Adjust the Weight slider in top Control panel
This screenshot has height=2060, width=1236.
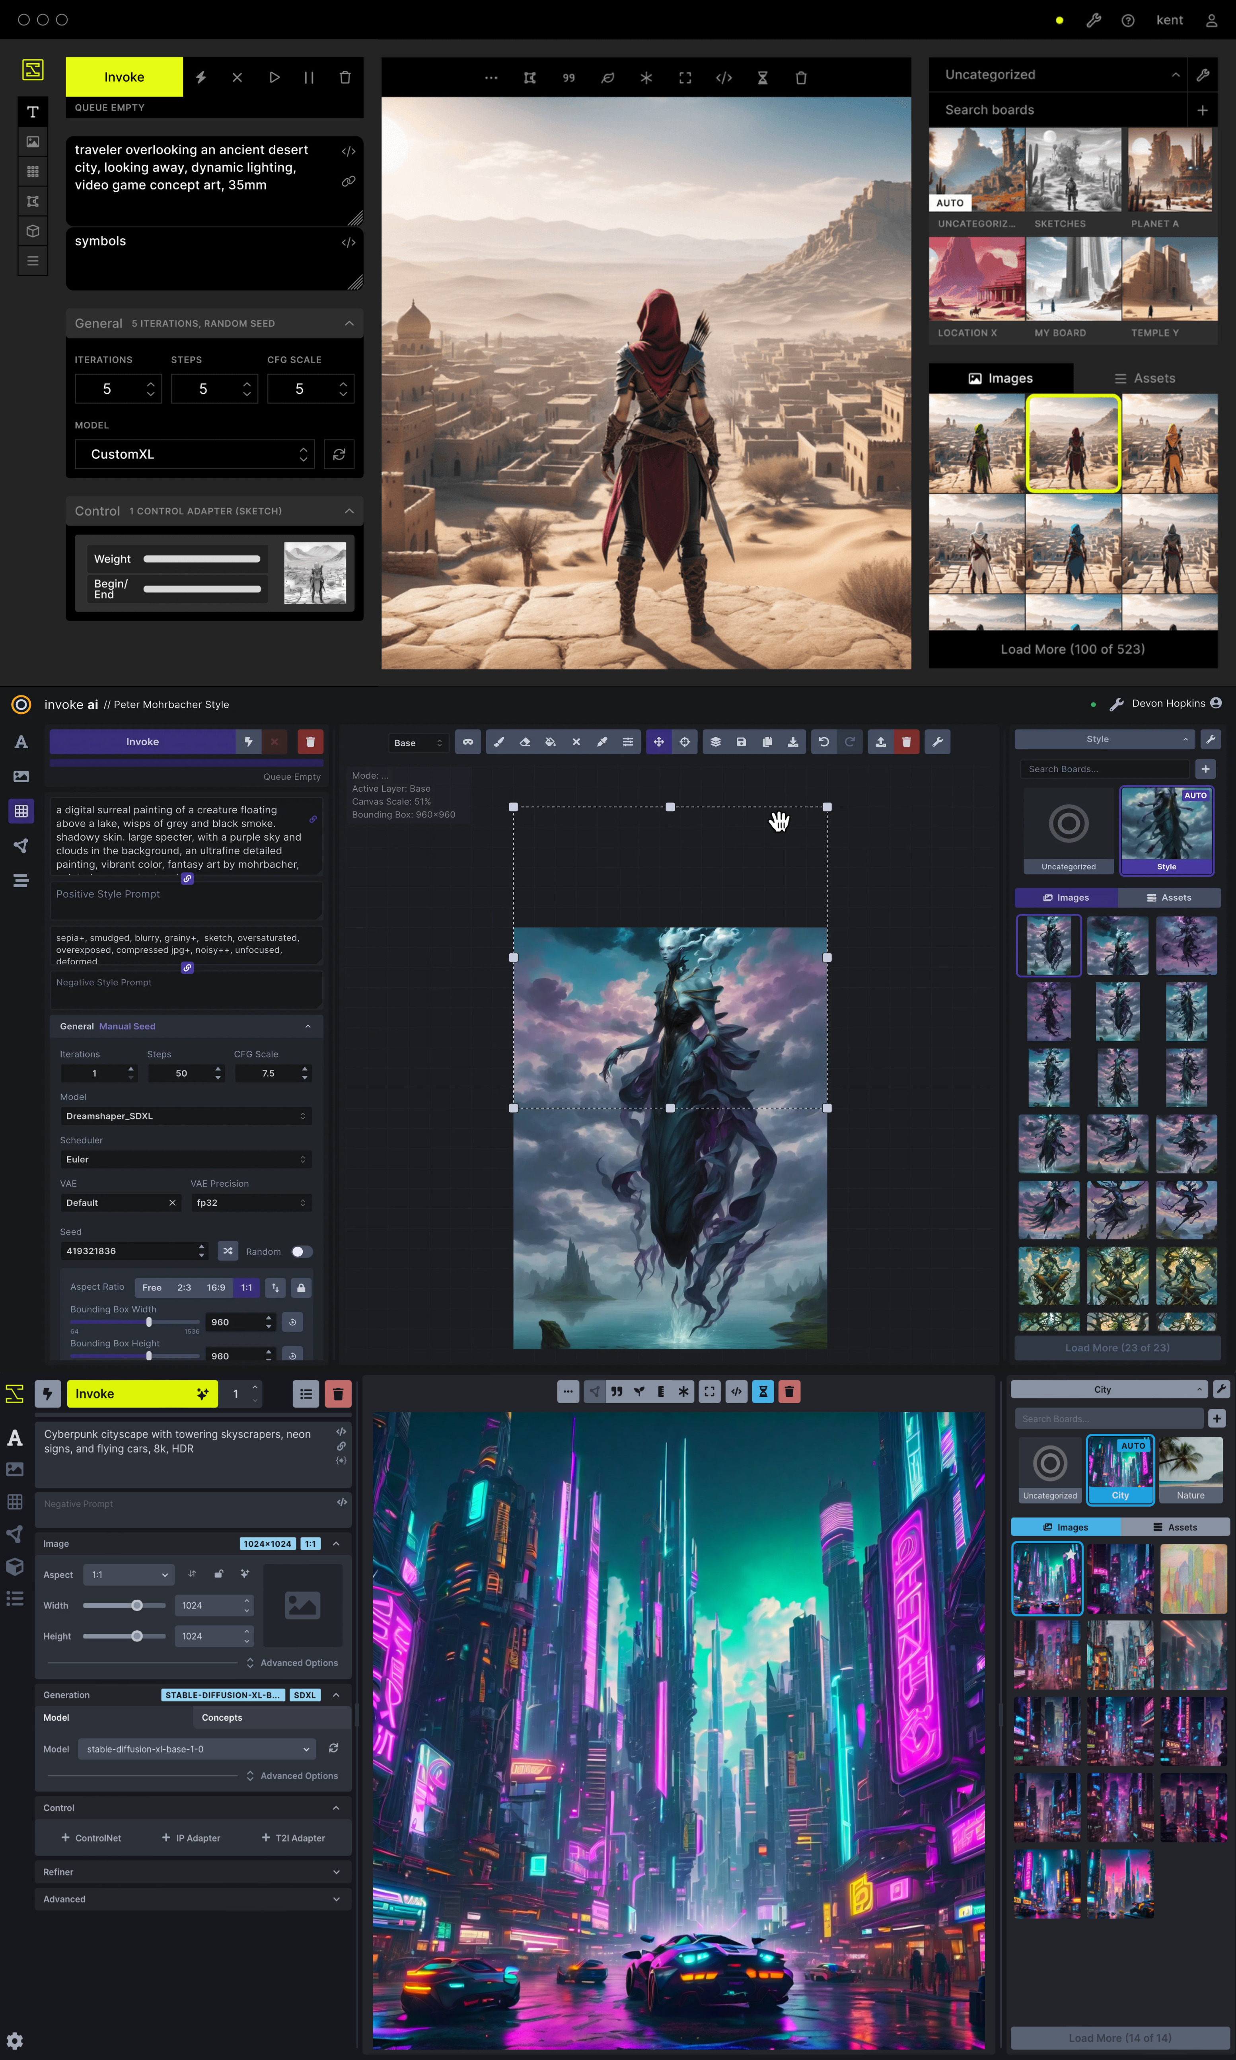(202, 559)
